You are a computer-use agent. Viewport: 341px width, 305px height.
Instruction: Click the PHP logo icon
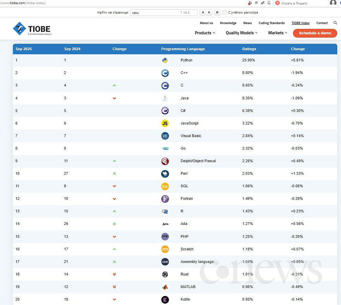coord(165,236)
